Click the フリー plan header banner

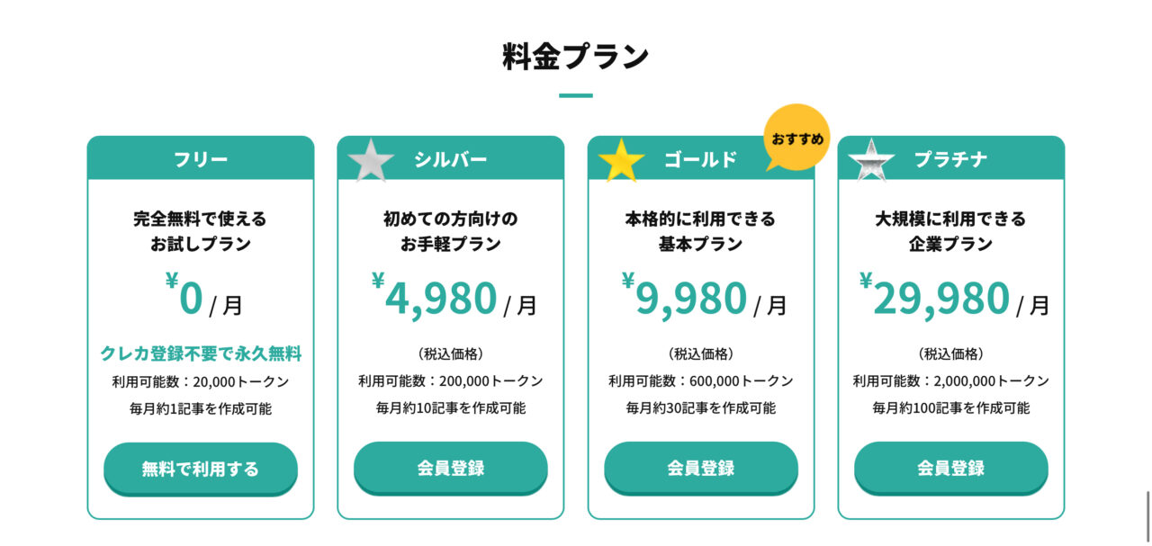pos(200,157)
